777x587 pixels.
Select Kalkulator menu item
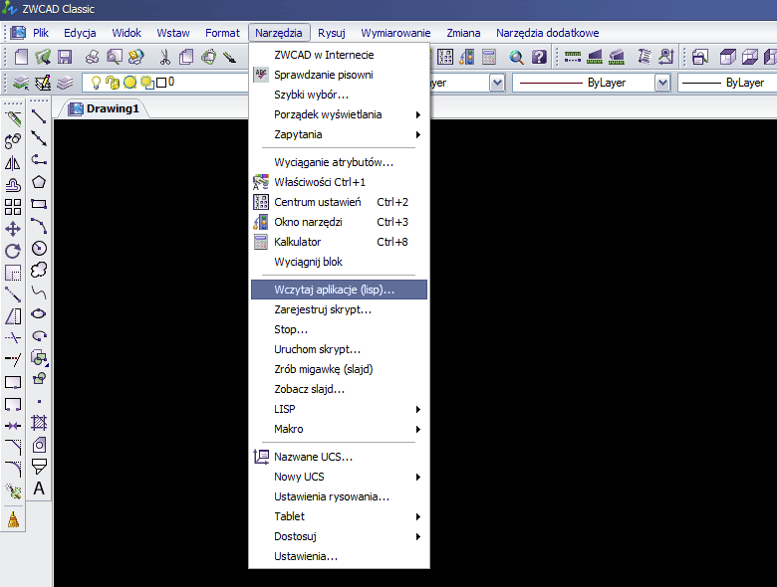tap(339, 242)
